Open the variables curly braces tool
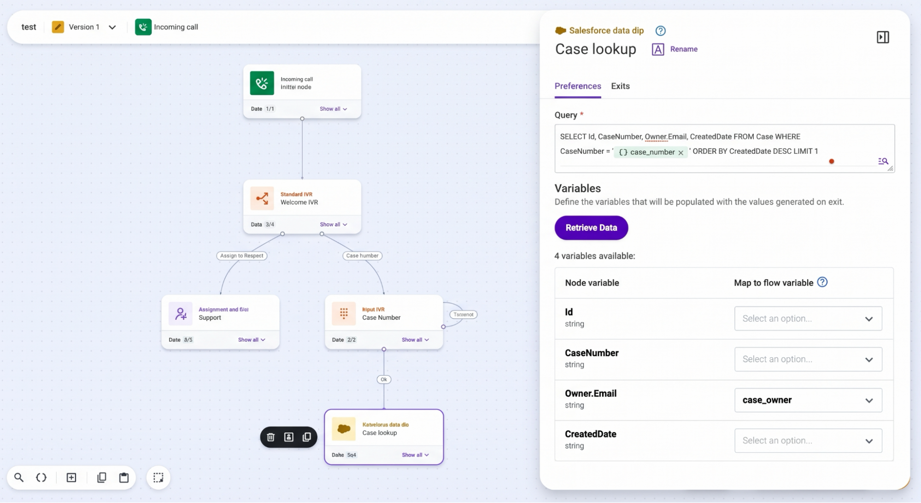Image resolution: width=921 pixels, height=503 pixels. 41,478
